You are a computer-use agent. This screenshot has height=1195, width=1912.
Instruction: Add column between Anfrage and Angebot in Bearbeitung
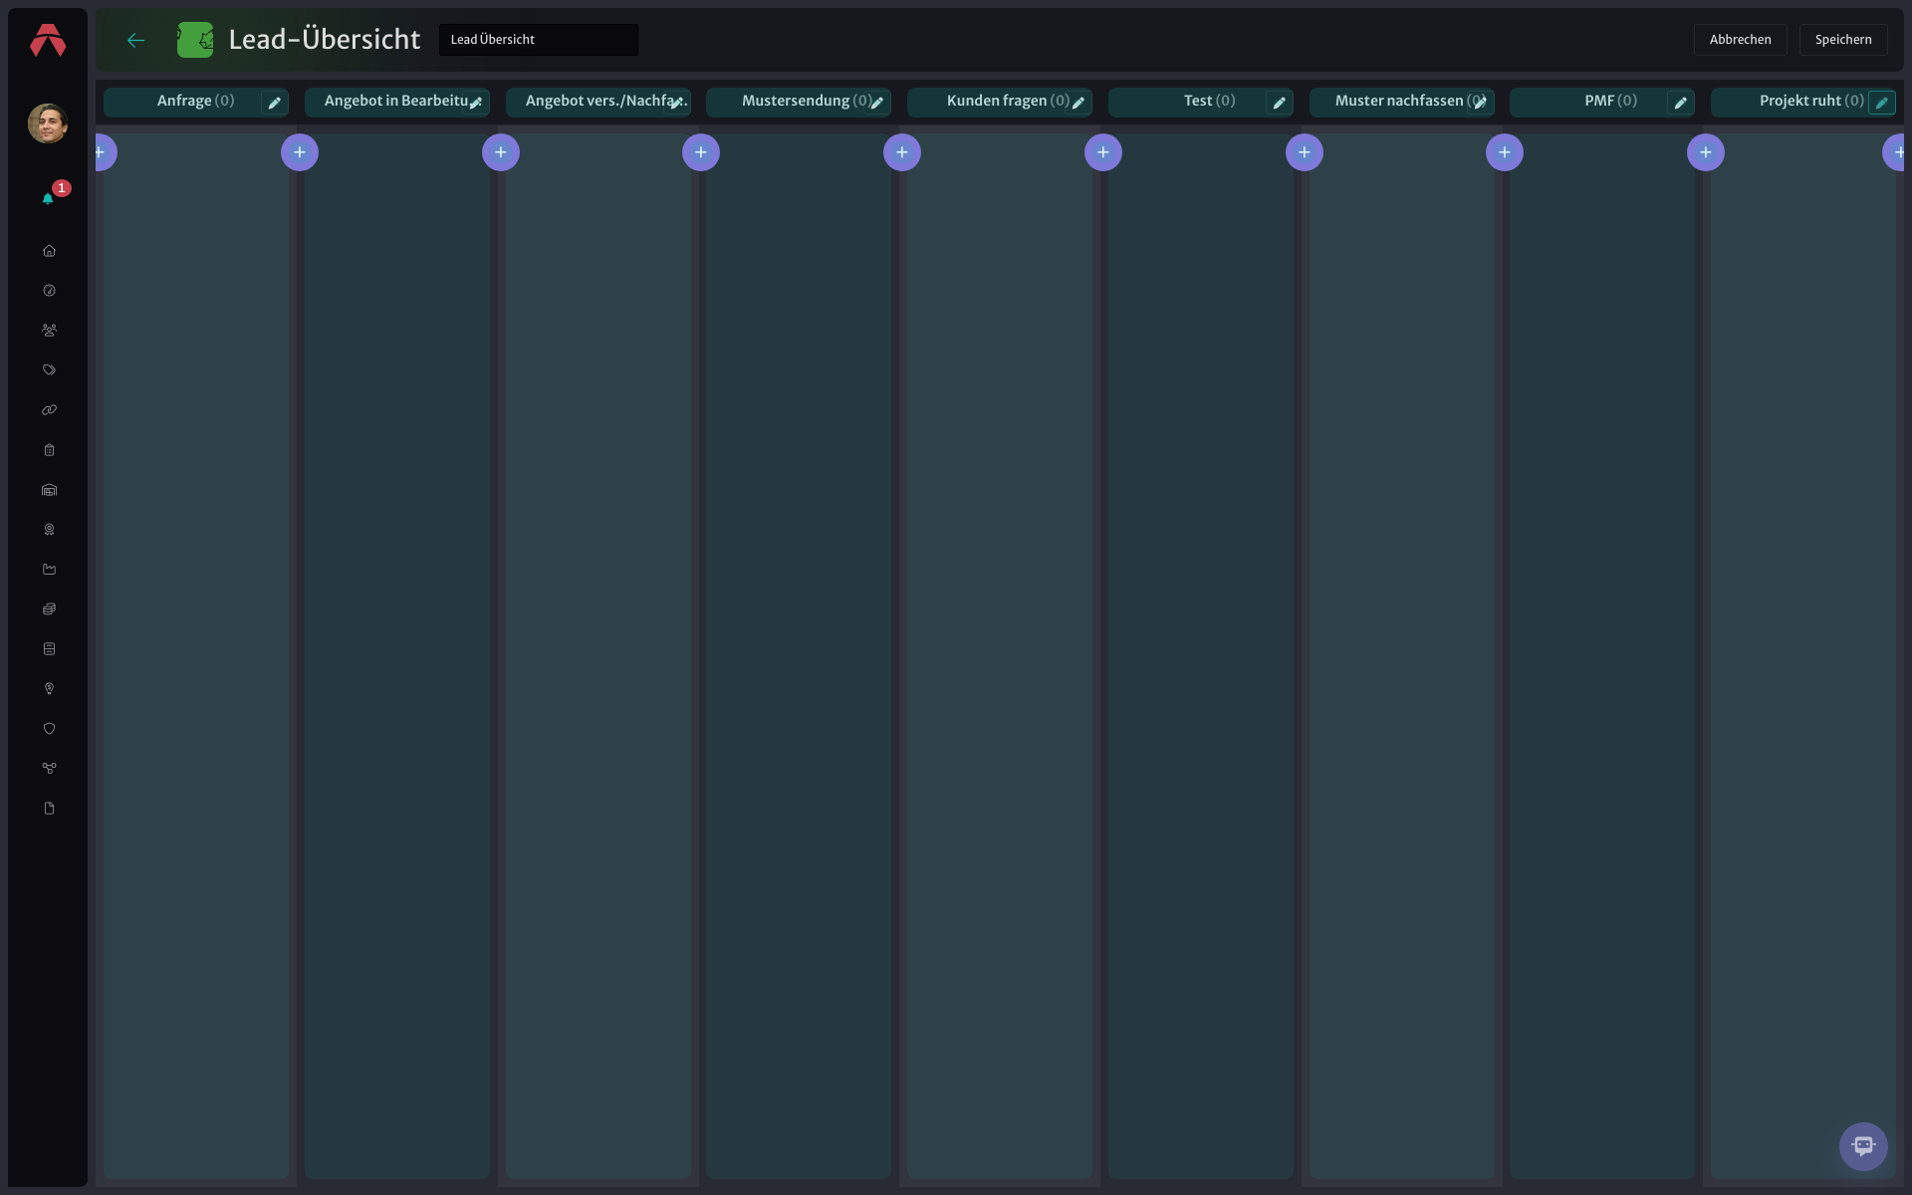[x=300, y=152]
